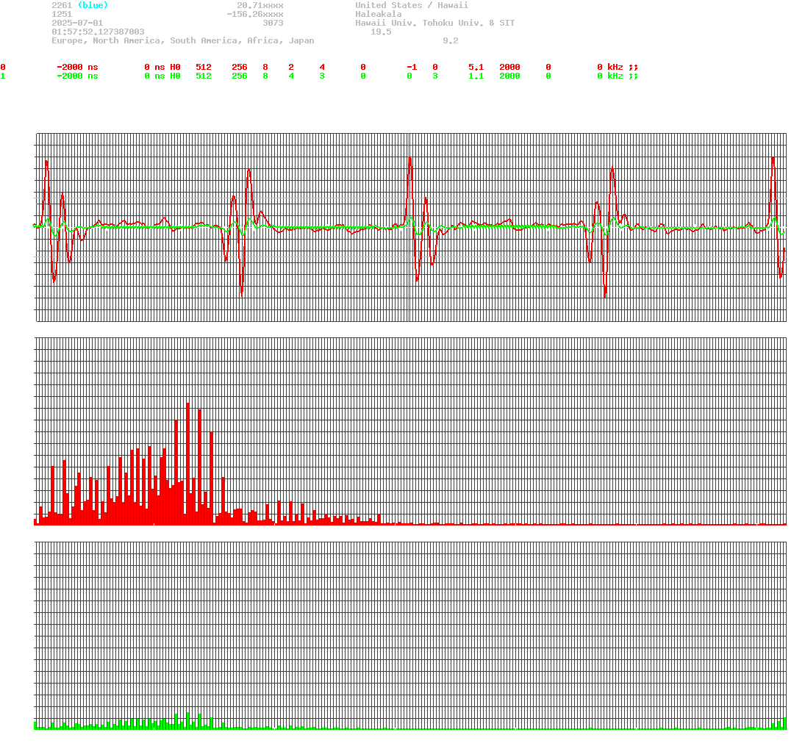Click red channel 0 kHz ;; text

[x=618, y=68]
